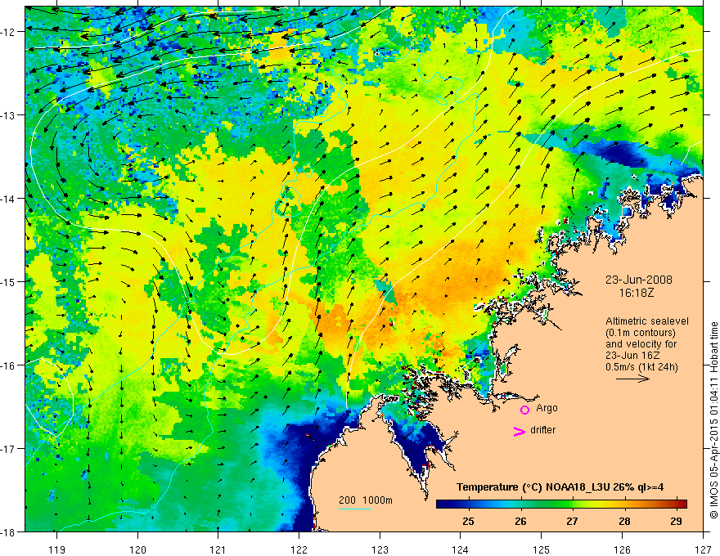Click the -14 latitude axis label
The image size is (720, 556).
tap(10, 199)
